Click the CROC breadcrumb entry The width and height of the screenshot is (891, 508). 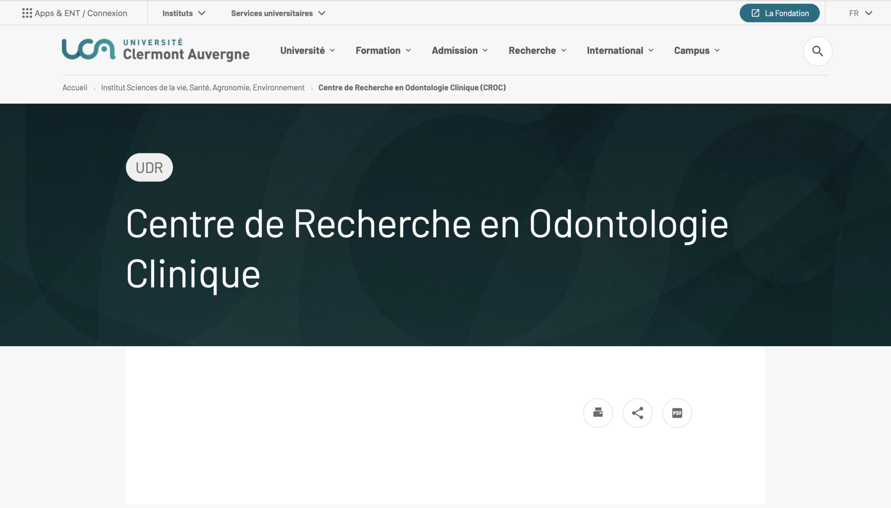point(412,87)
